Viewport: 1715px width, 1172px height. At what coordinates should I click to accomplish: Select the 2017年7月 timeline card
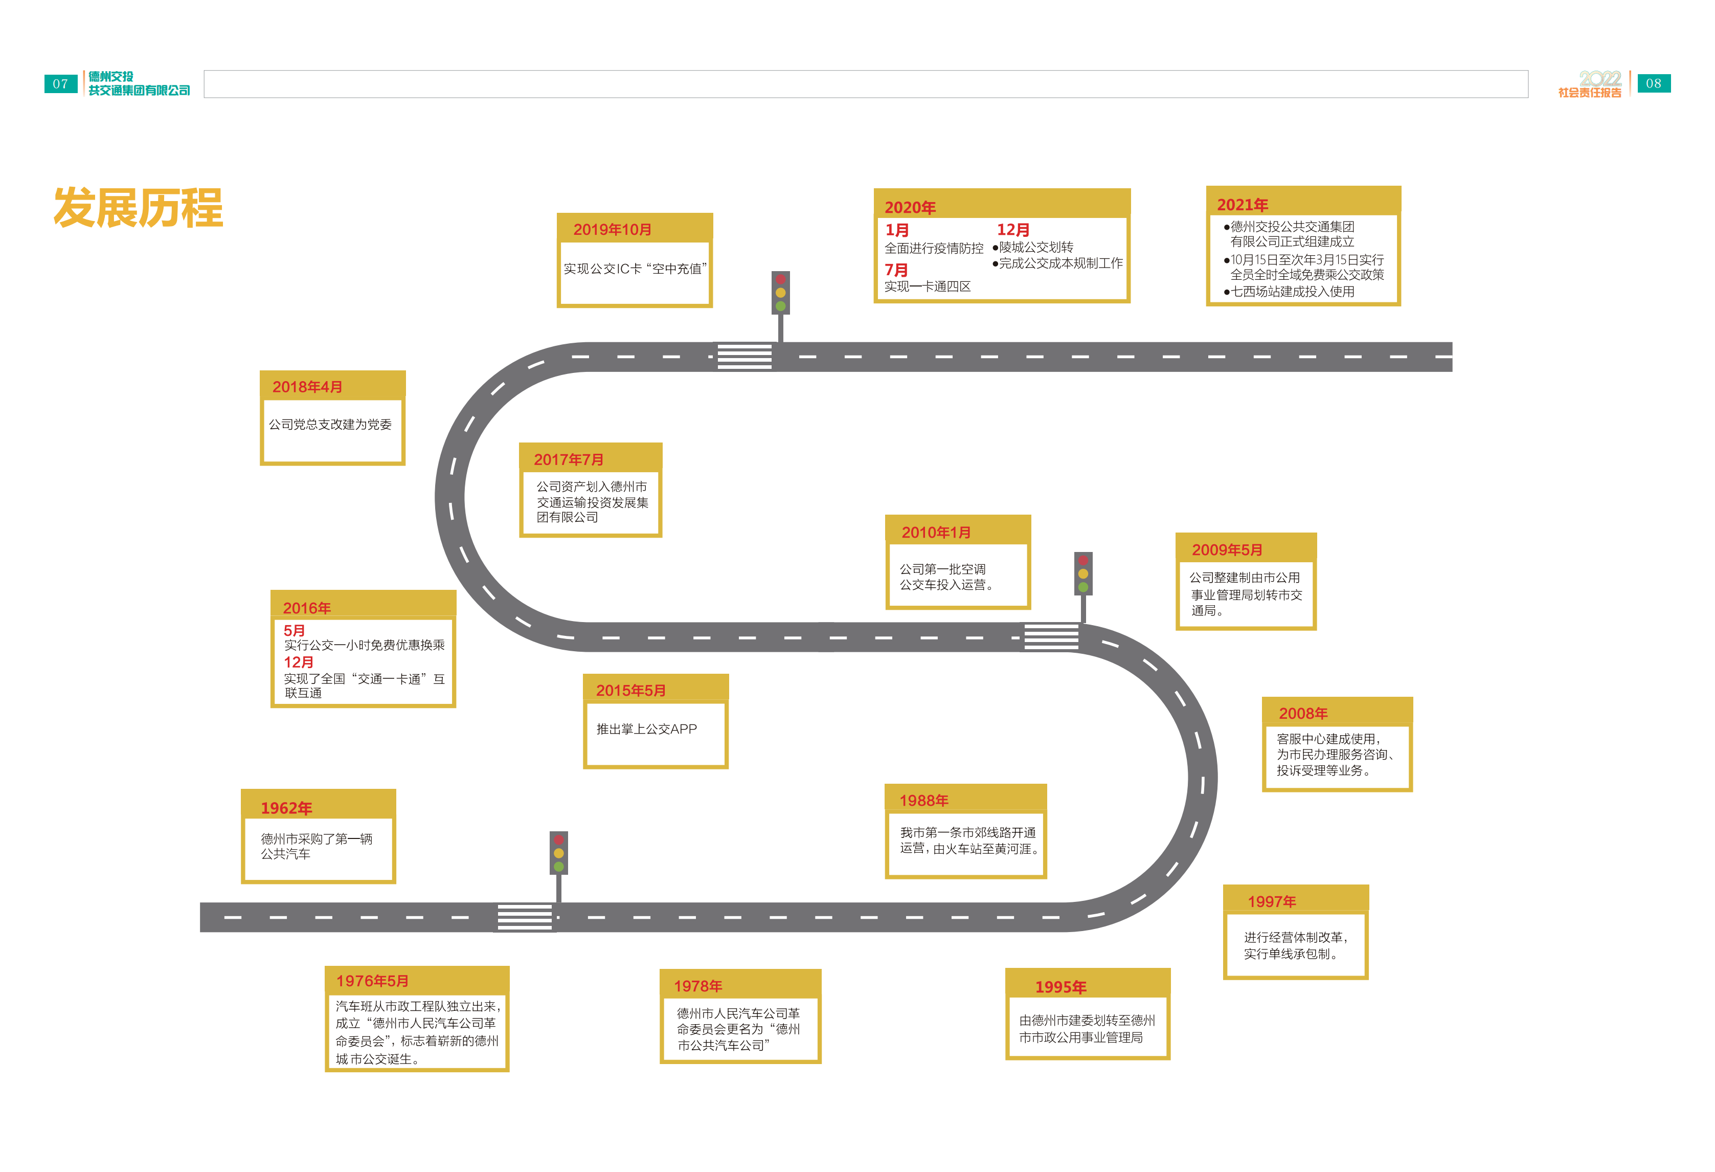591,491
